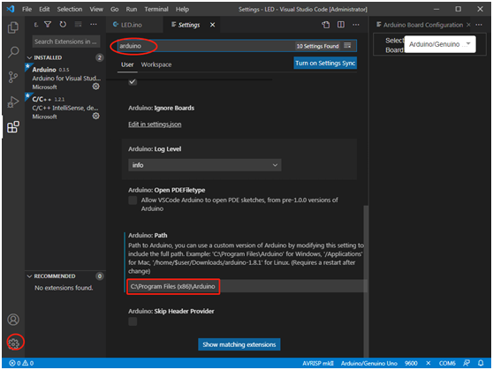Open the Edit menu
This screenshot has width=493, height=370.
click(44, 9)
